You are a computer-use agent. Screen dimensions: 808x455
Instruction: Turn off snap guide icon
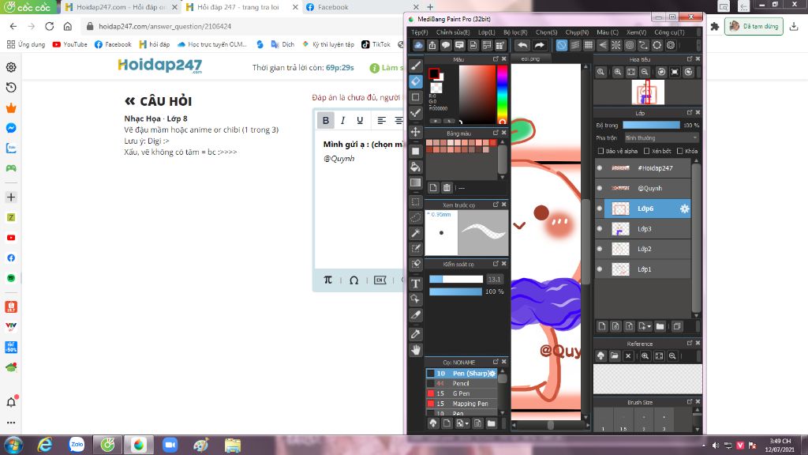coord(561,45)
